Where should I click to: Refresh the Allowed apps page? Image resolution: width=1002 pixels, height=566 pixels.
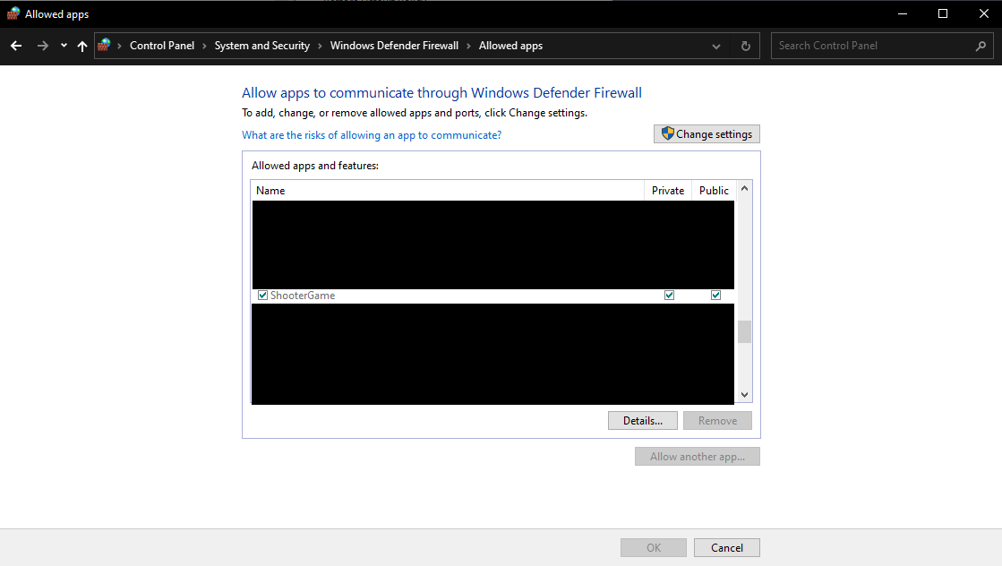coord(745,46)
